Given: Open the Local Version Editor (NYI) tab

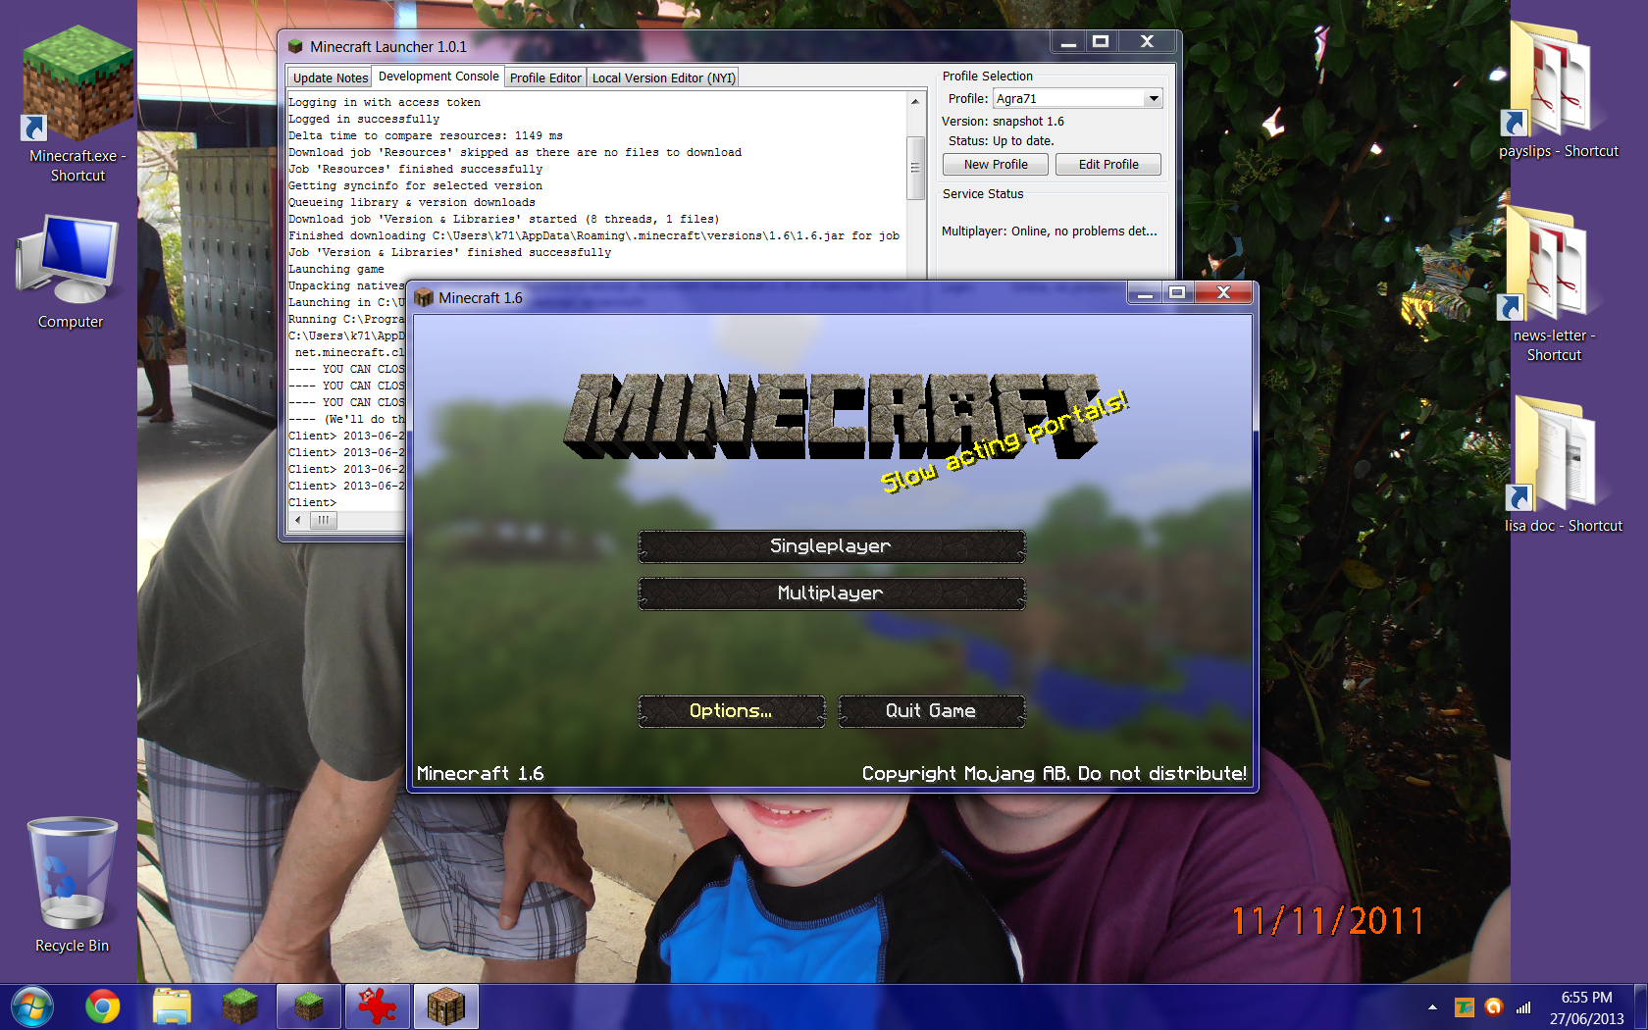Looking at the screenshot, I should pos(663,77).
